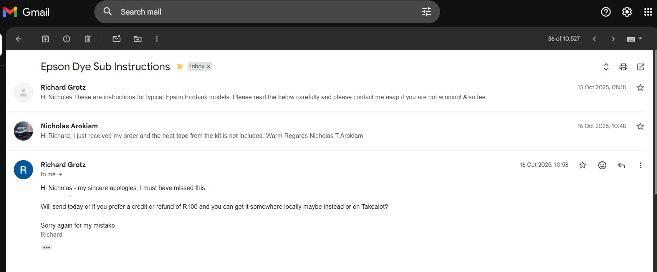Screen dimensions: 657x272
Task: Print all messages in thread
Action: tap(623, 67)
